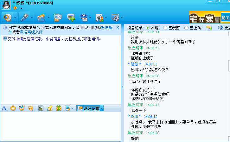Expand the report icon dropdown arrow

pos(90,17)
